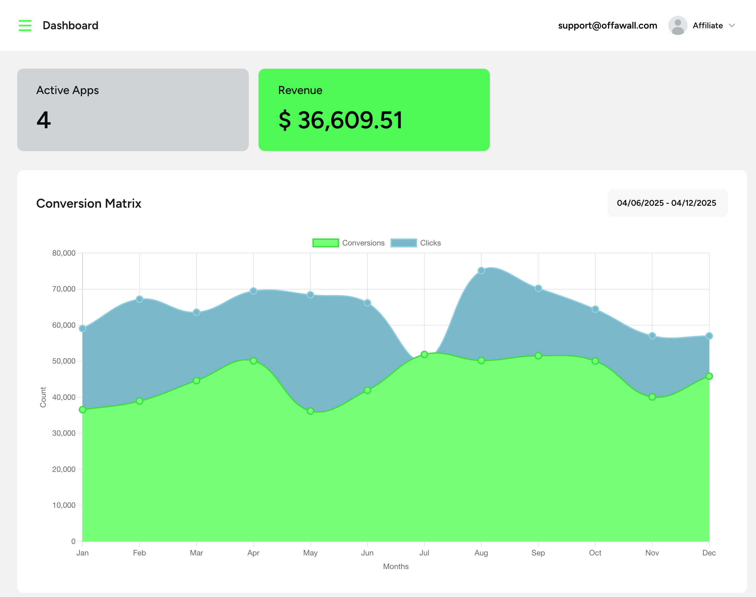Click the January Clicks data point
The height and width of the screenshot is (597, 756).
[83, 329]
